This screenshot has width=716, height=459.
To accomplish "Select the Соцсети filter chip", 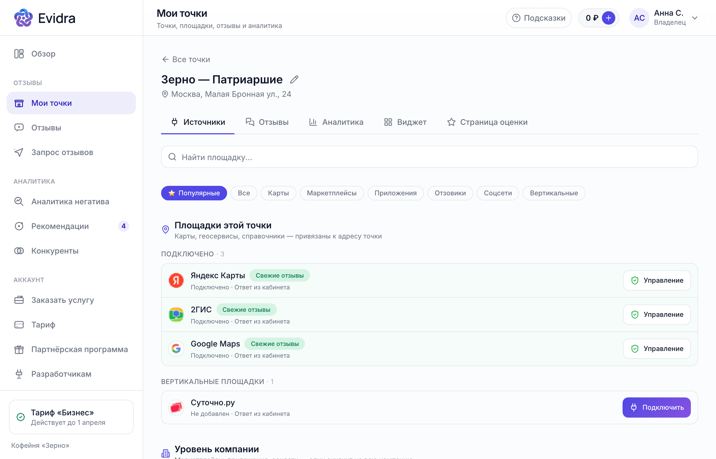I will tap(498, 193).
